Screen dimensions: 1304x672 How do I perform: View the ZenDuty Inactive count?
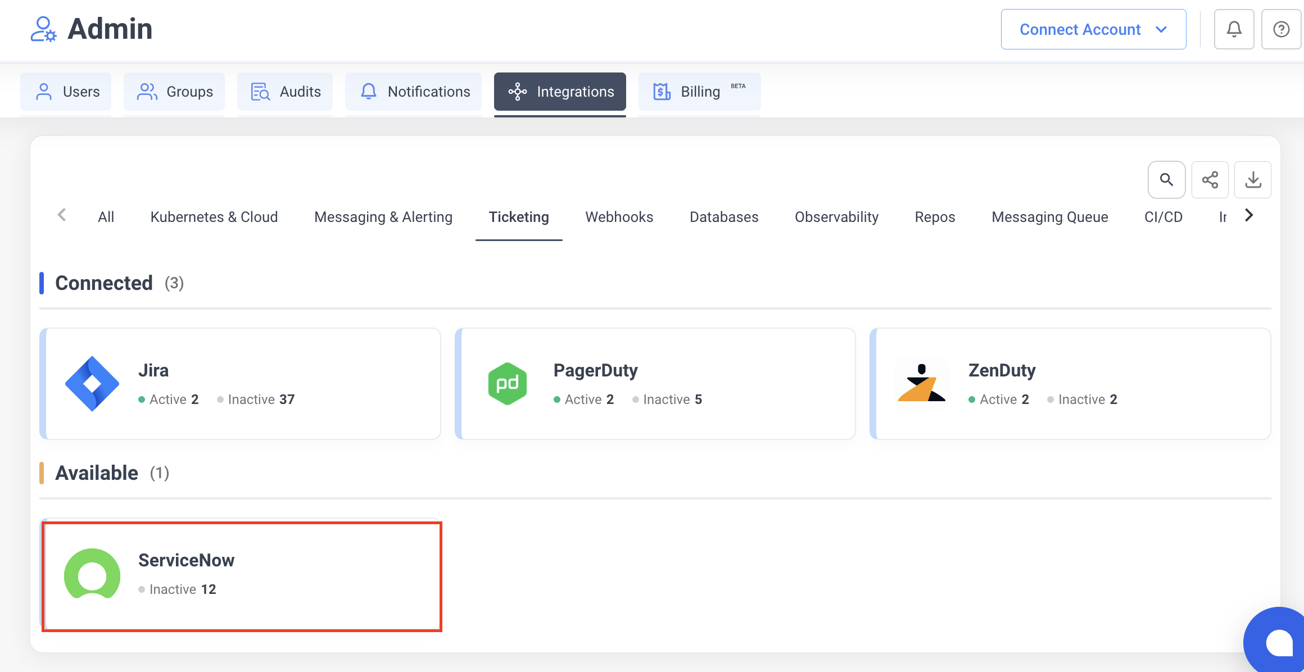pyautogui.click(x=1088, y=399)
